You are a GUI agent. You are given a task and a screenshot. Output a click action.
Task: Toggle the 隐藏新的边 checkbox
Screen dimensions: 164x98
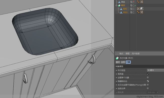pyautogui.click(x=148, y=81)
